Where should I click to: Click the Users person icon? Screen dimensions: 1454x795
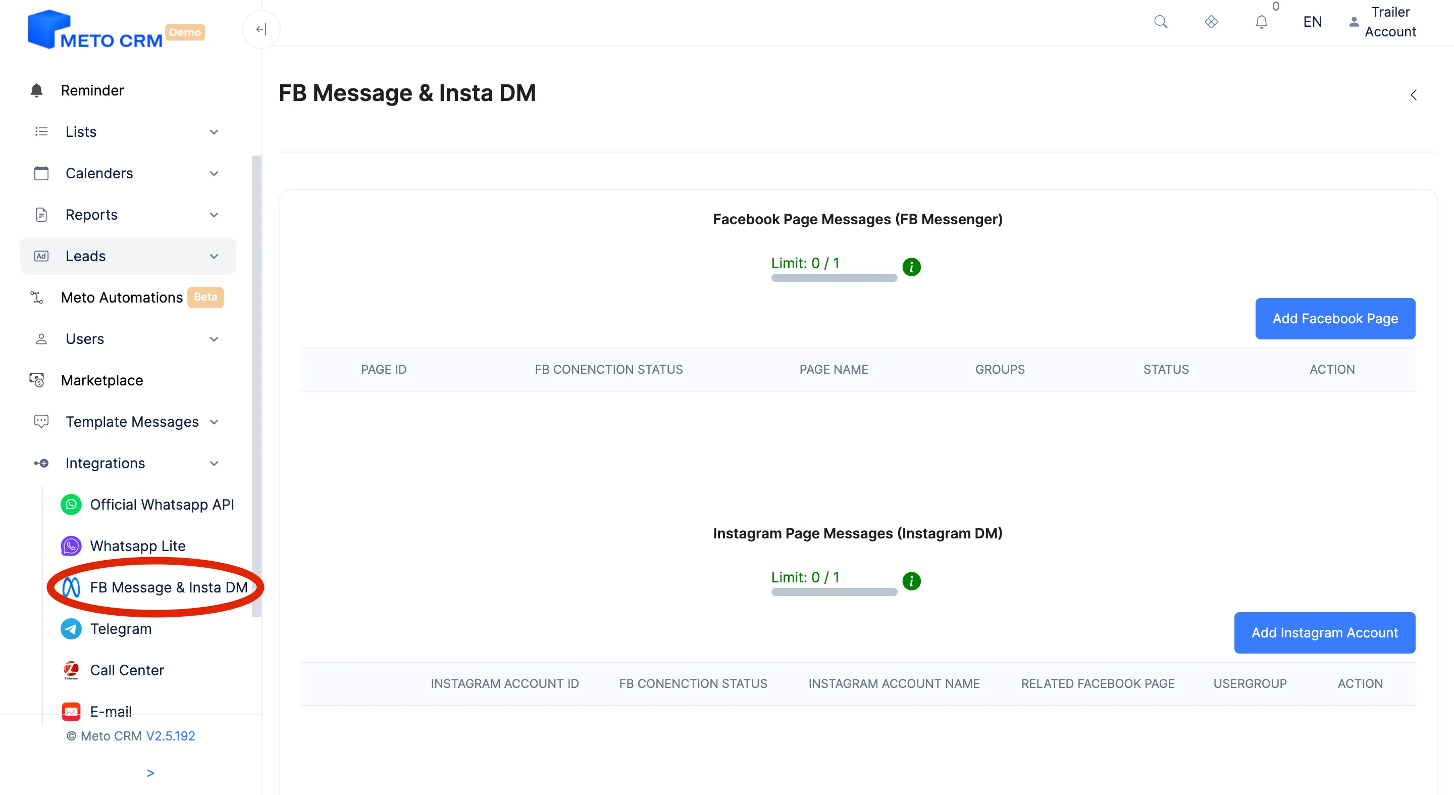point(41,339)
